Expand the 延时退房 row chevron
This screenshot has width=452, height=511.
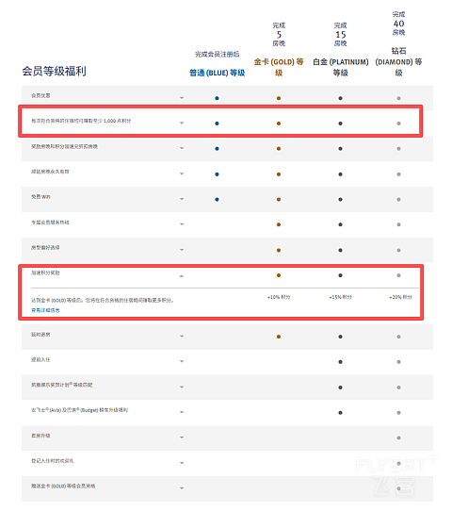(x=182, y=336)
